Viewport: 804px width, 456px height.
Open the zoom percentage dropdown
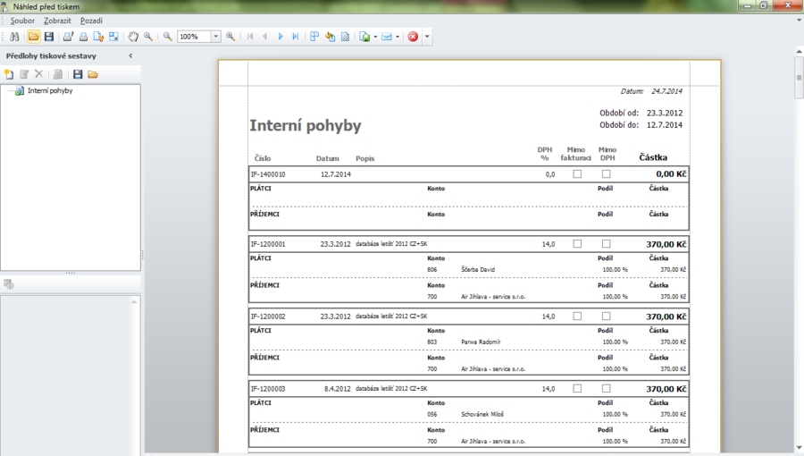click(216, 37)
